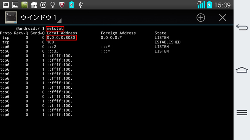Tap the LTE signal strength indicator
This screenshot has width=250, height=140.
201,5
